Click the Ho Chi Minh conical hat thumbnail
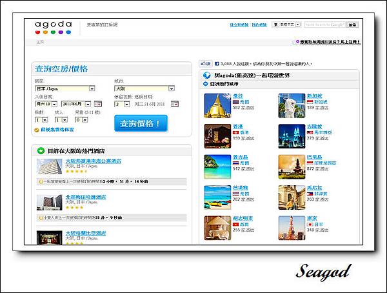The width and height of the screenshot is (387, 293). [217, 228]
